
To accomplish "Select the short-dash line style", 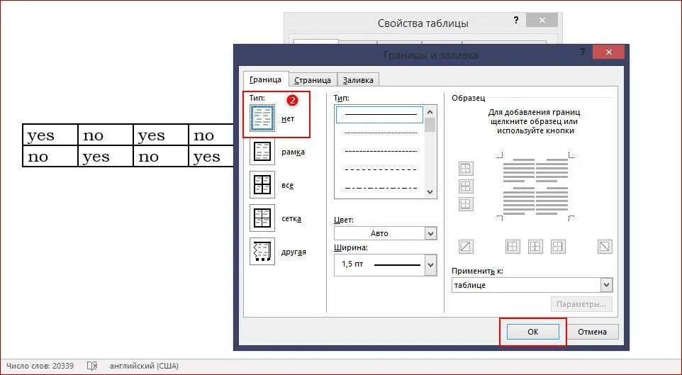I will coord(380,151).
